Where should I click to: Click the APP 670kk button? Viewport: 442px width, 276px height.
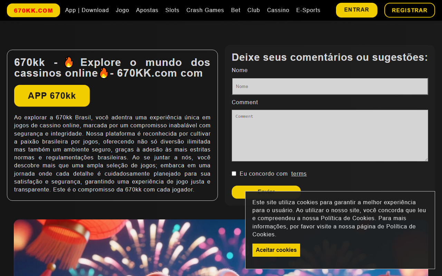(52, 96)
